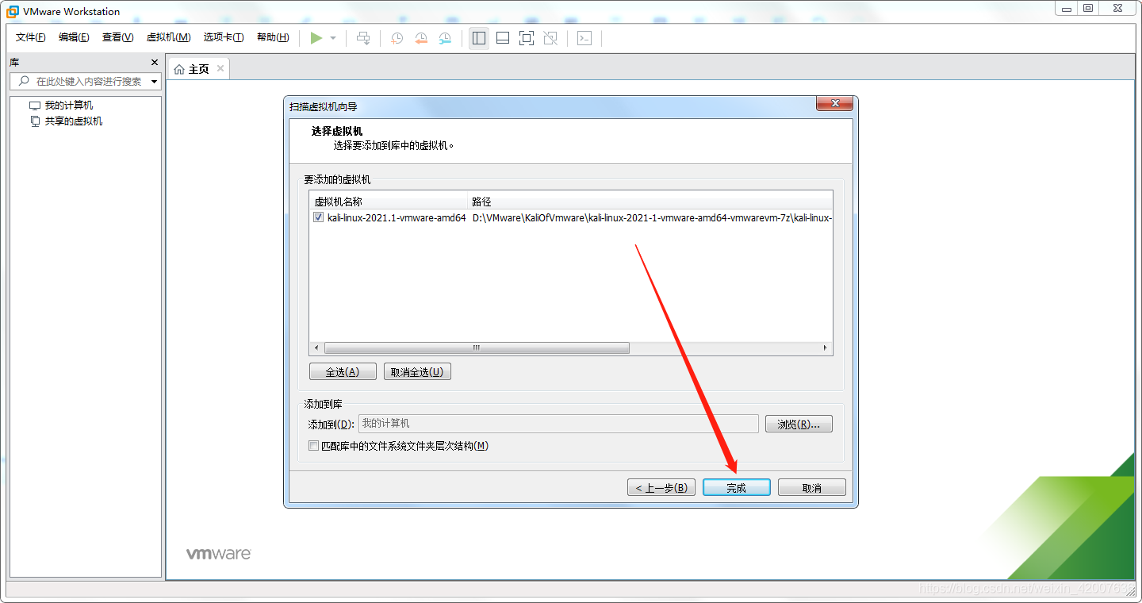Click the Unity mode toolbar icon

click(551, 38)
